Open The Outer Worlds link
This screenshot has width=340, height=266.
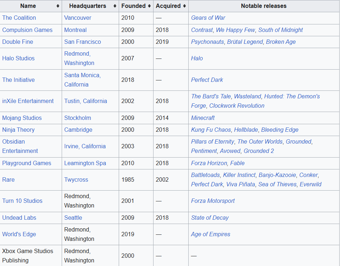(x=260, y=142)
